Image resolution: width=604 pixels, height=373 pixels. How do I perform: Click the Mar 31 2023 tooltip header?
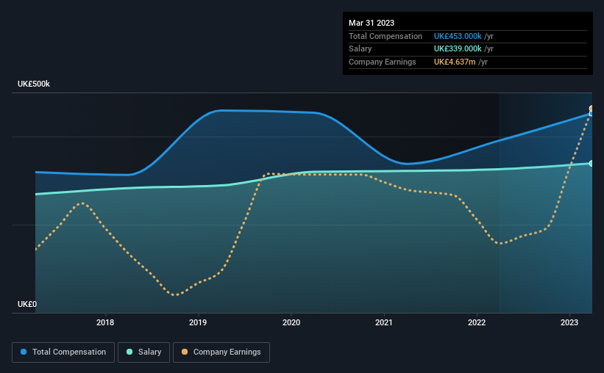(x=372, y=23)
